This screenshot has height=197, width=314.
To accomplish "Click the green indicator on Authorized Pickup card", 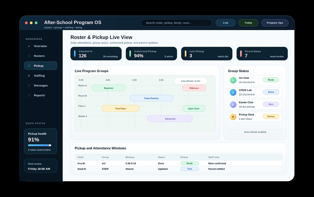I will click(130, 54).
